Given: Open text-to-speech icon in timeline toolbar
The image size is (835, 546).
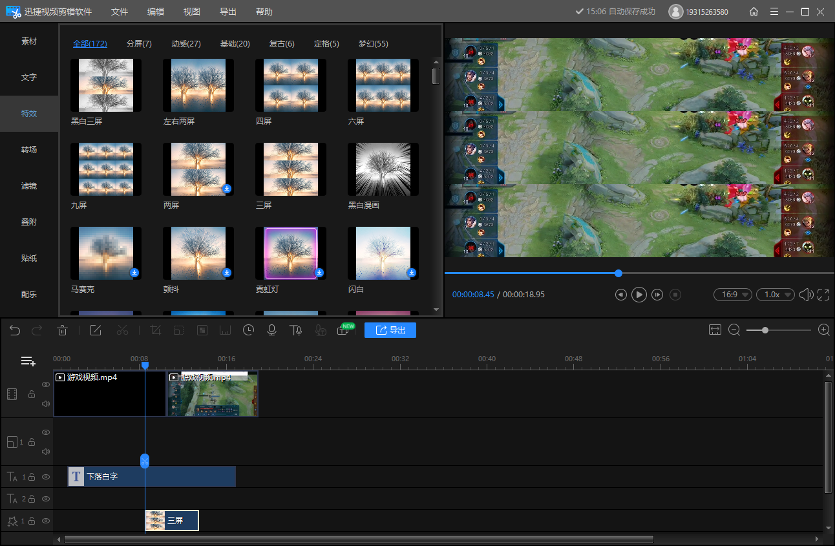Looking at the screenshot, I should (296, 330).
